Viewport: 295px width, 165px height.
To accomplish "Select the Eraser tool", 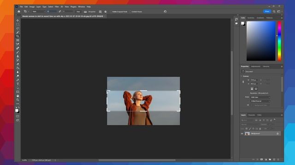I will (18, 64).
